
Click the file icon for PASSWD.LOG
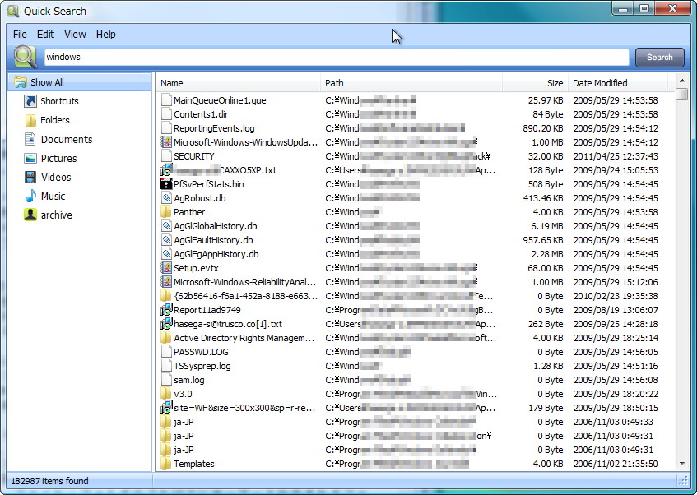166,352
